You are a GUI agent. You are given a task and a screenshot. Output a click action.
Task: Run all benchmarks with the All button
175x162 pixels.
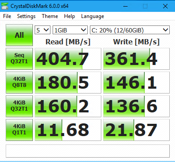coord(19,35)
